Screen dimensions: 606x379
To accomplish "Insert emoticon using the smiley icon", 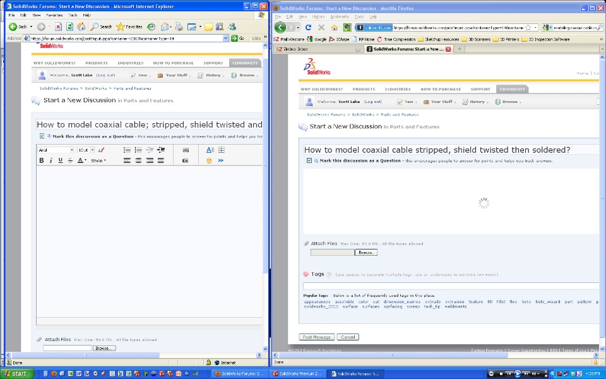I will point(209,160).
